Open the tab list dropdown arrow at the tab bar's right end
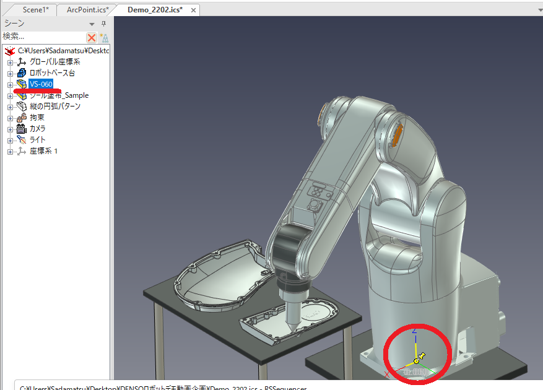Image resolution: width=543 pixels, height=390 pixels. coord(540,10)
